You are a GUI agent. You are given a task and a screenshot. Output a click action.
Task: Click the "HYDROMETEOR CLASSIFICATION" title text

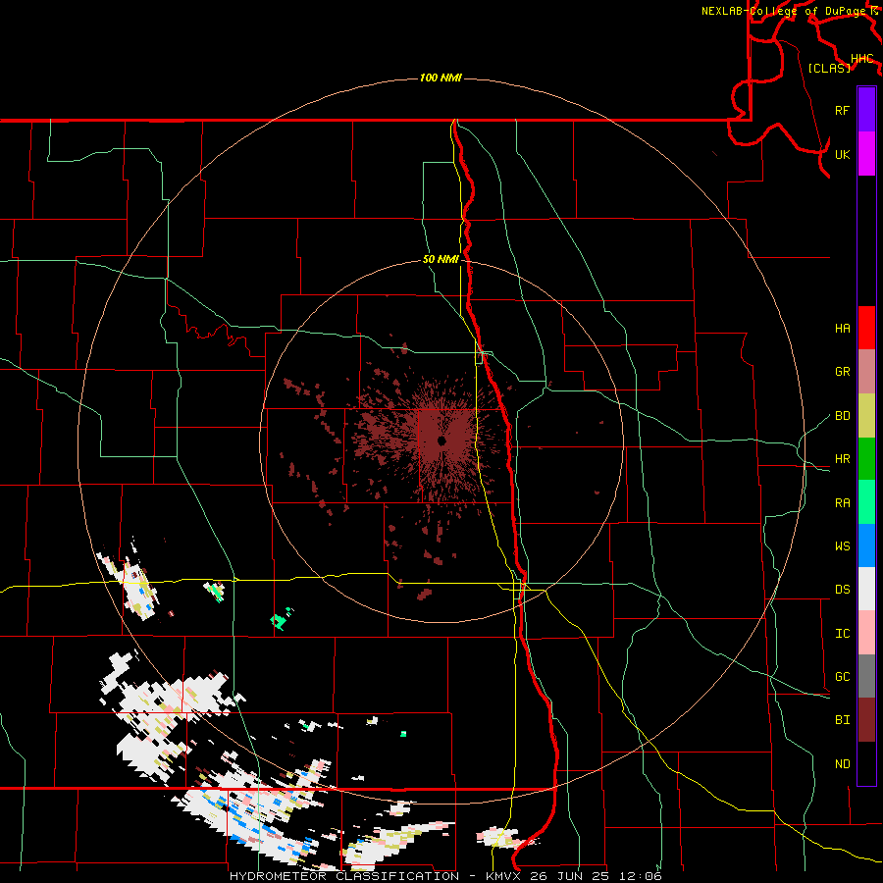344,876
